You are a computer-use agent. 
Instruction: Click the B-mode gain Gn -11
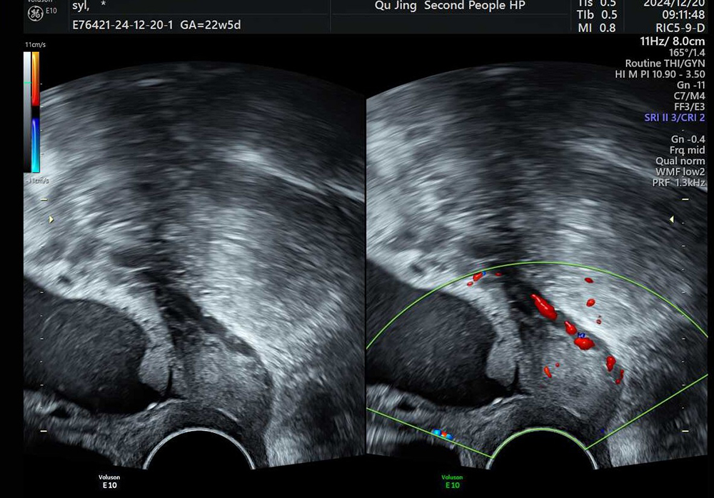690,85
